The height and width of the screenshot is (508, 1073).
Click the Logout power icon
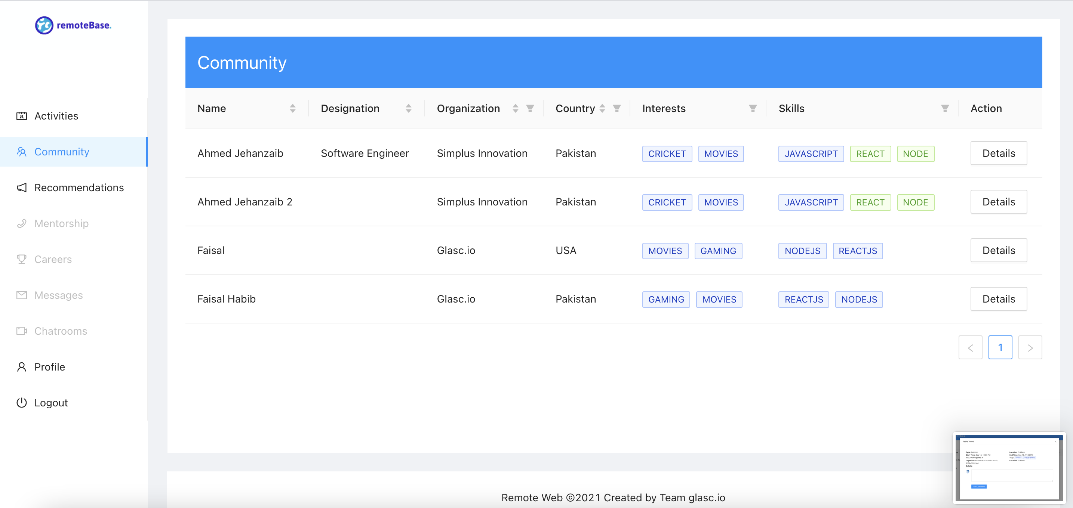pyautogui.click(x=22, y=402)
